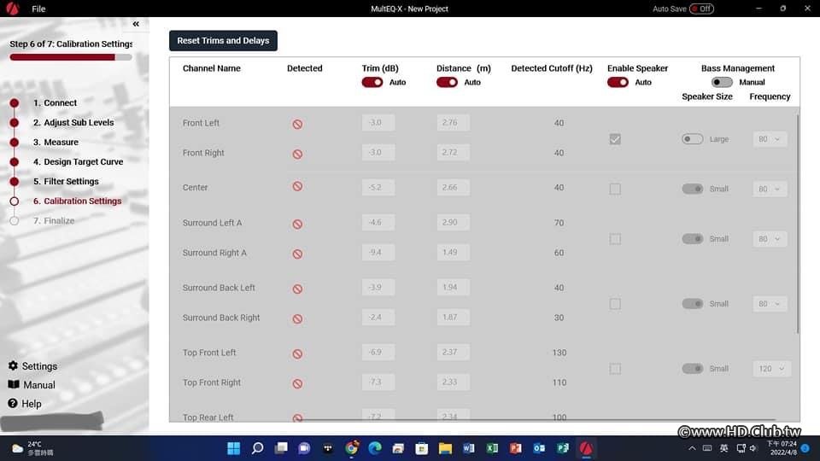Open Outlook from taskbar

click(x=539, y=448)
